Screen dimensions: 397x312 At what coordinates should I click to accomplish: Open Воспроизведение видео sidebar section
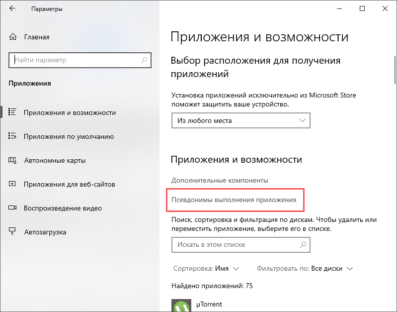80,208
